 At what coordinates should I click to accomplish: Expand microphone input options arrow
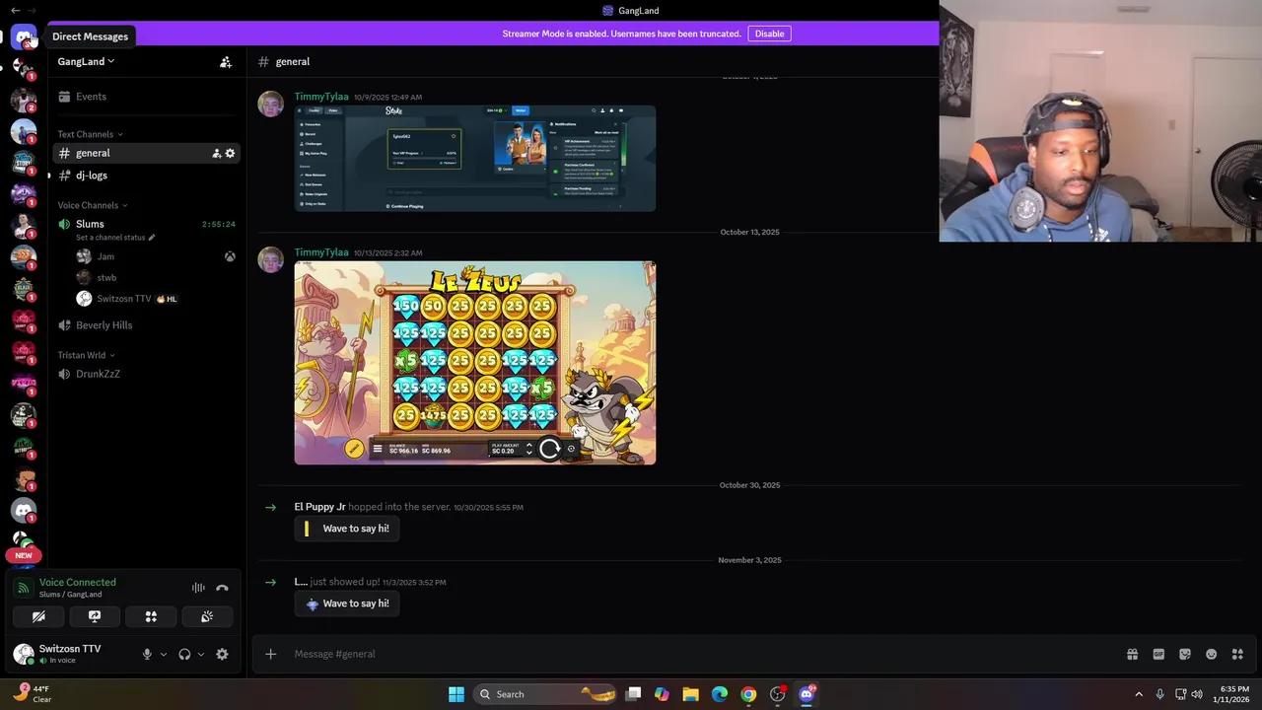tap(164, 654)
